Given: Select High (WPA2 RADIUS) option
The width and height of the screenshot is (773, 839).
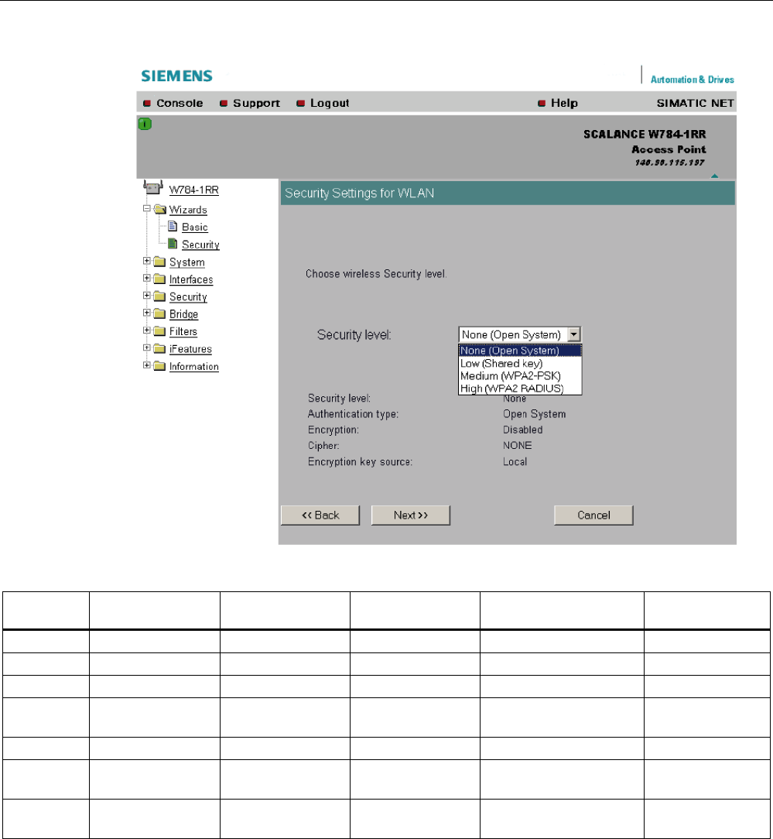Looking at the screenshot, I should coord(520,389).
